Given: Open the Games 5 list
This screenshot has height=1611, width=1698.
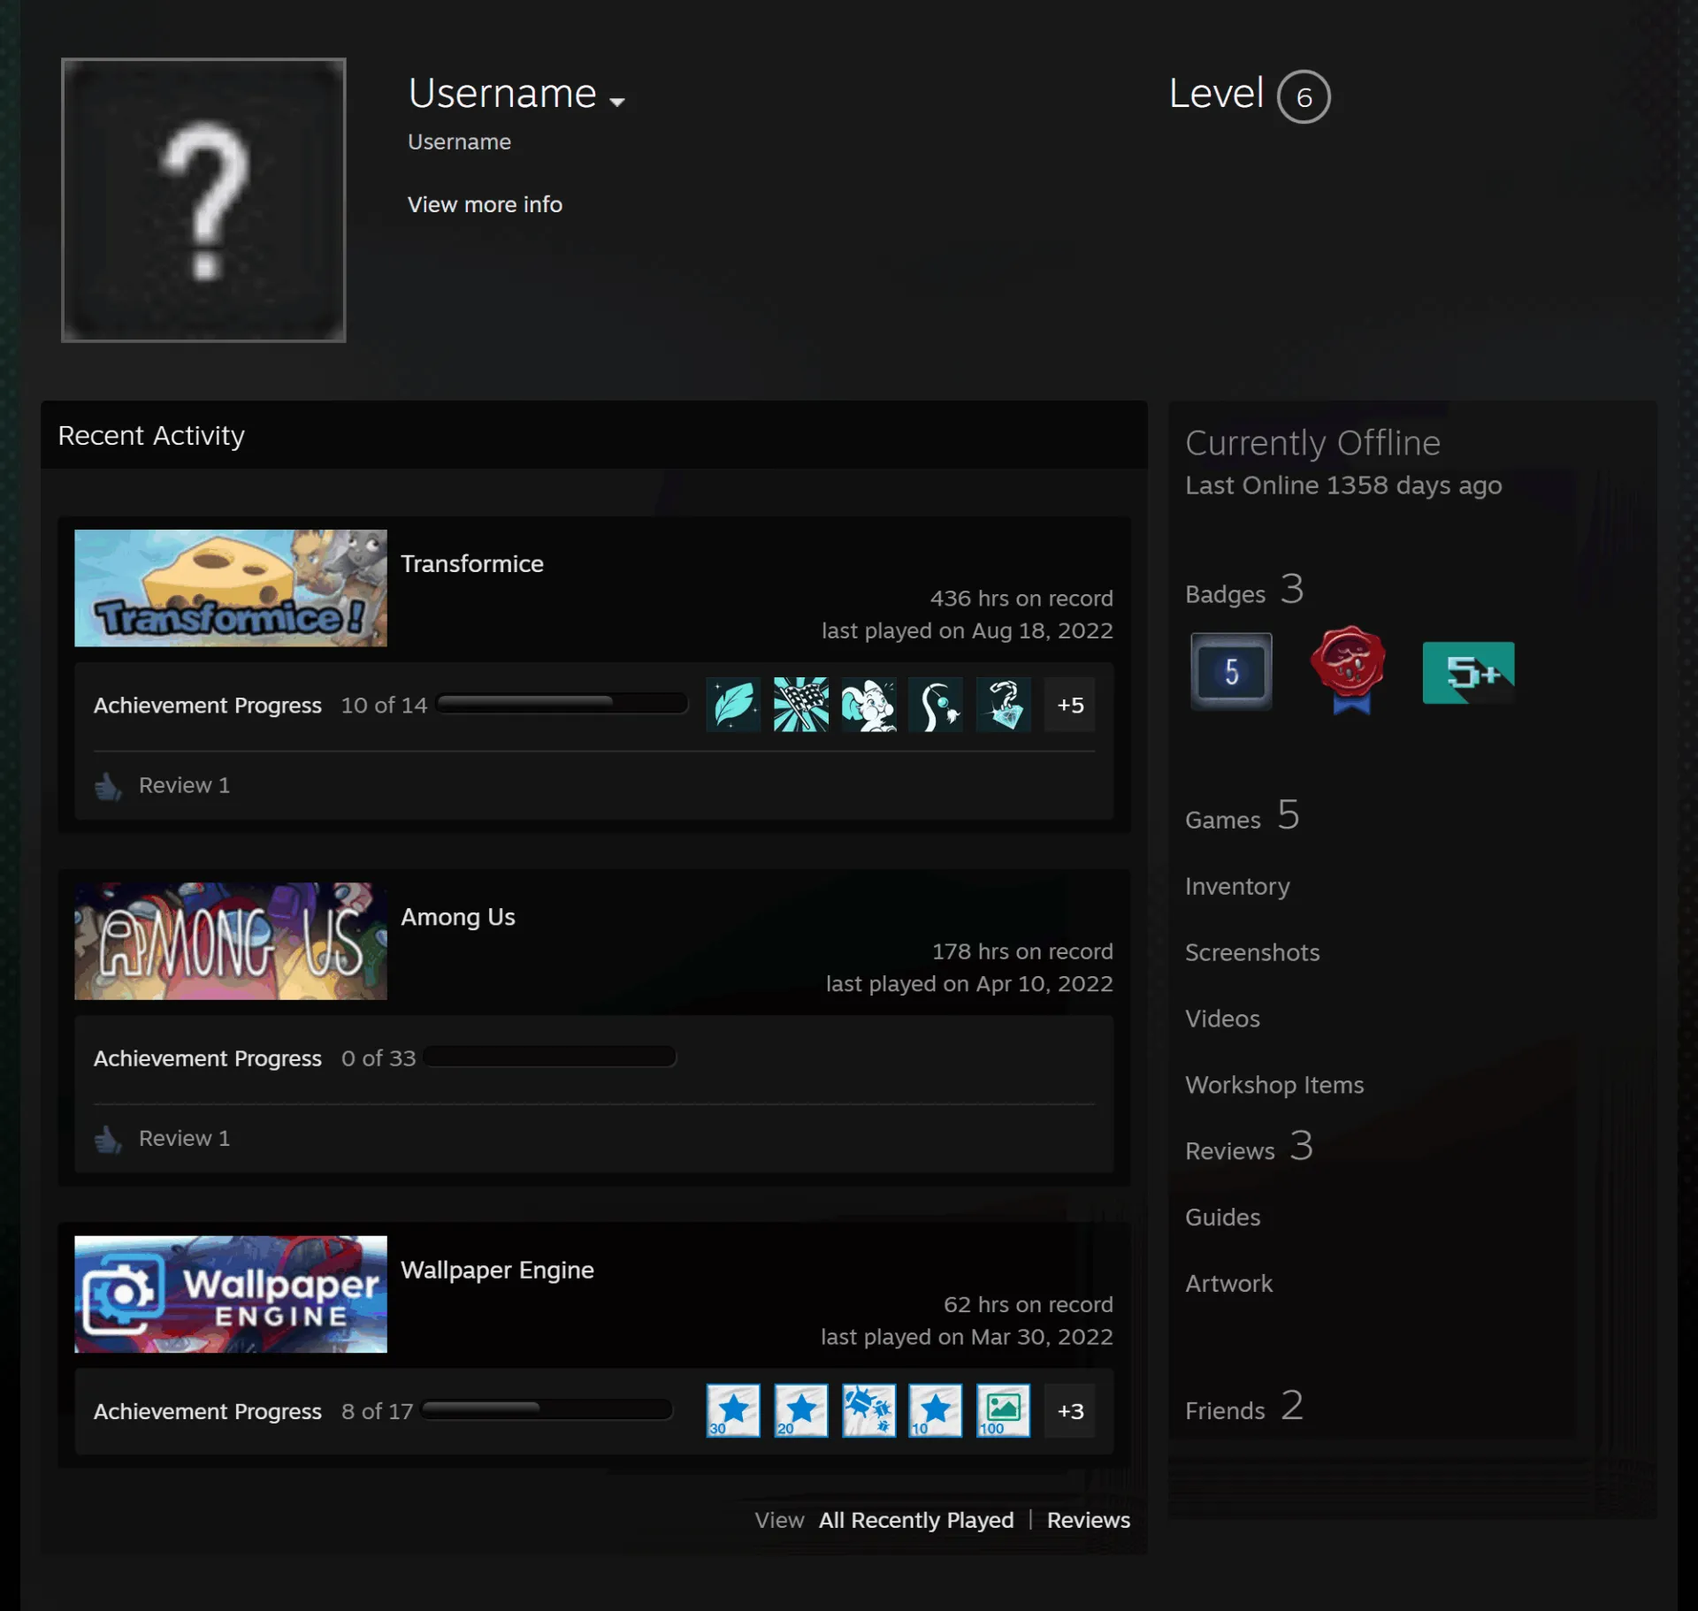Looking at the screenshot, I should [x=1243, y=816].
